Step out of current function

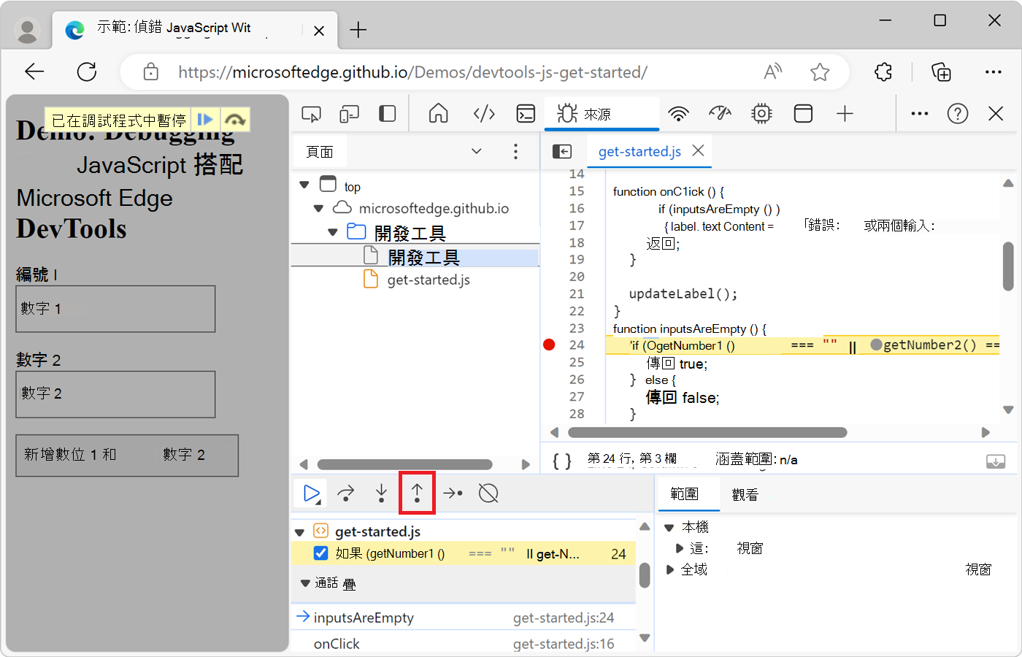(x=417, y=494)
